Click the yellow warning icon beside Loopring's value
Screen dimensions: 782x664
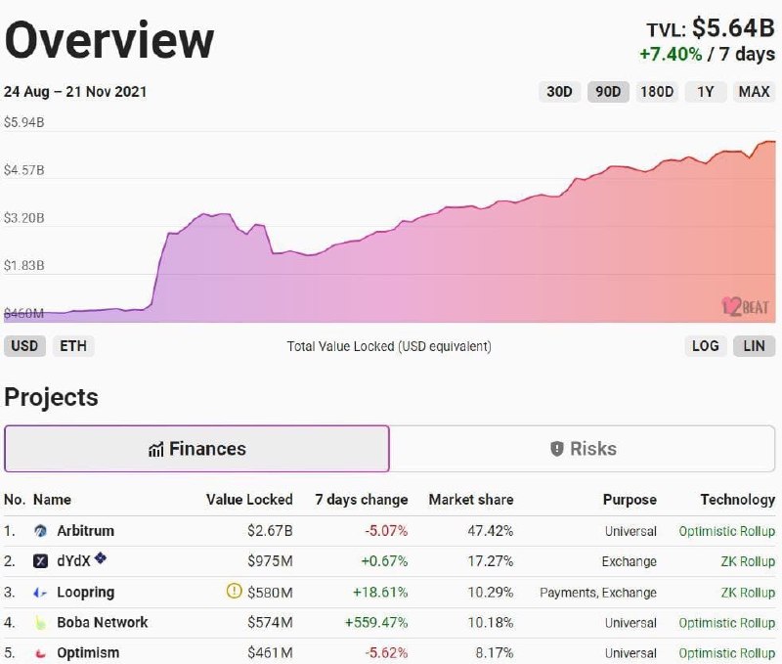234,591
